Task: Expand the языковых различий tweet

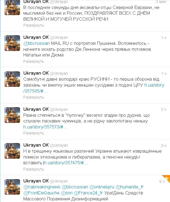Action: click(33, 169)
